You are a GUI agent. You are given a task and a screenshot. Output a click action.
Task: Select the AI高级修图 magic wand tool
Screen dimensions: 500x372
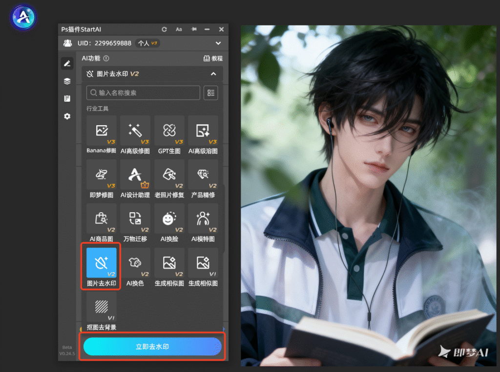click(135, 135)
